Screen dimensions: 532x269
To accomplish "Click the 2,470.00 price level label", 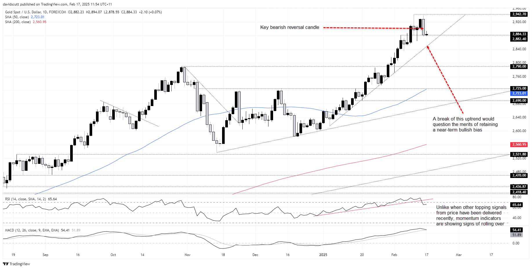I will [x=519, y=175].
